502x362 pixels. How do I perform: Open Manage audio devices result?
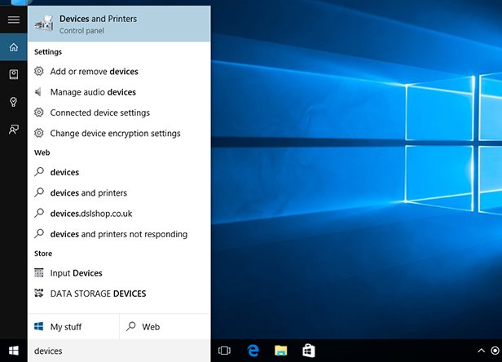[92, 92]
